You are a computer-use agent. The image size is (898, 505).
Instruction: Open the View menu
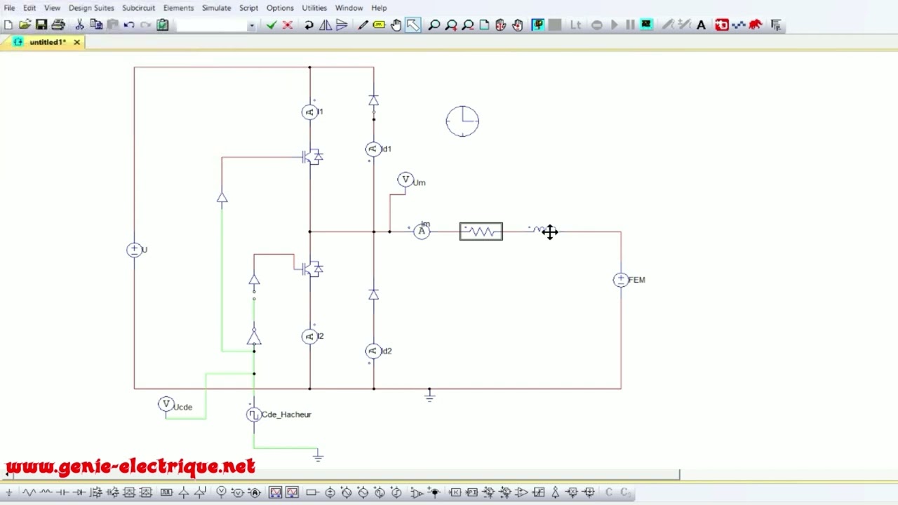click(53, 8)
